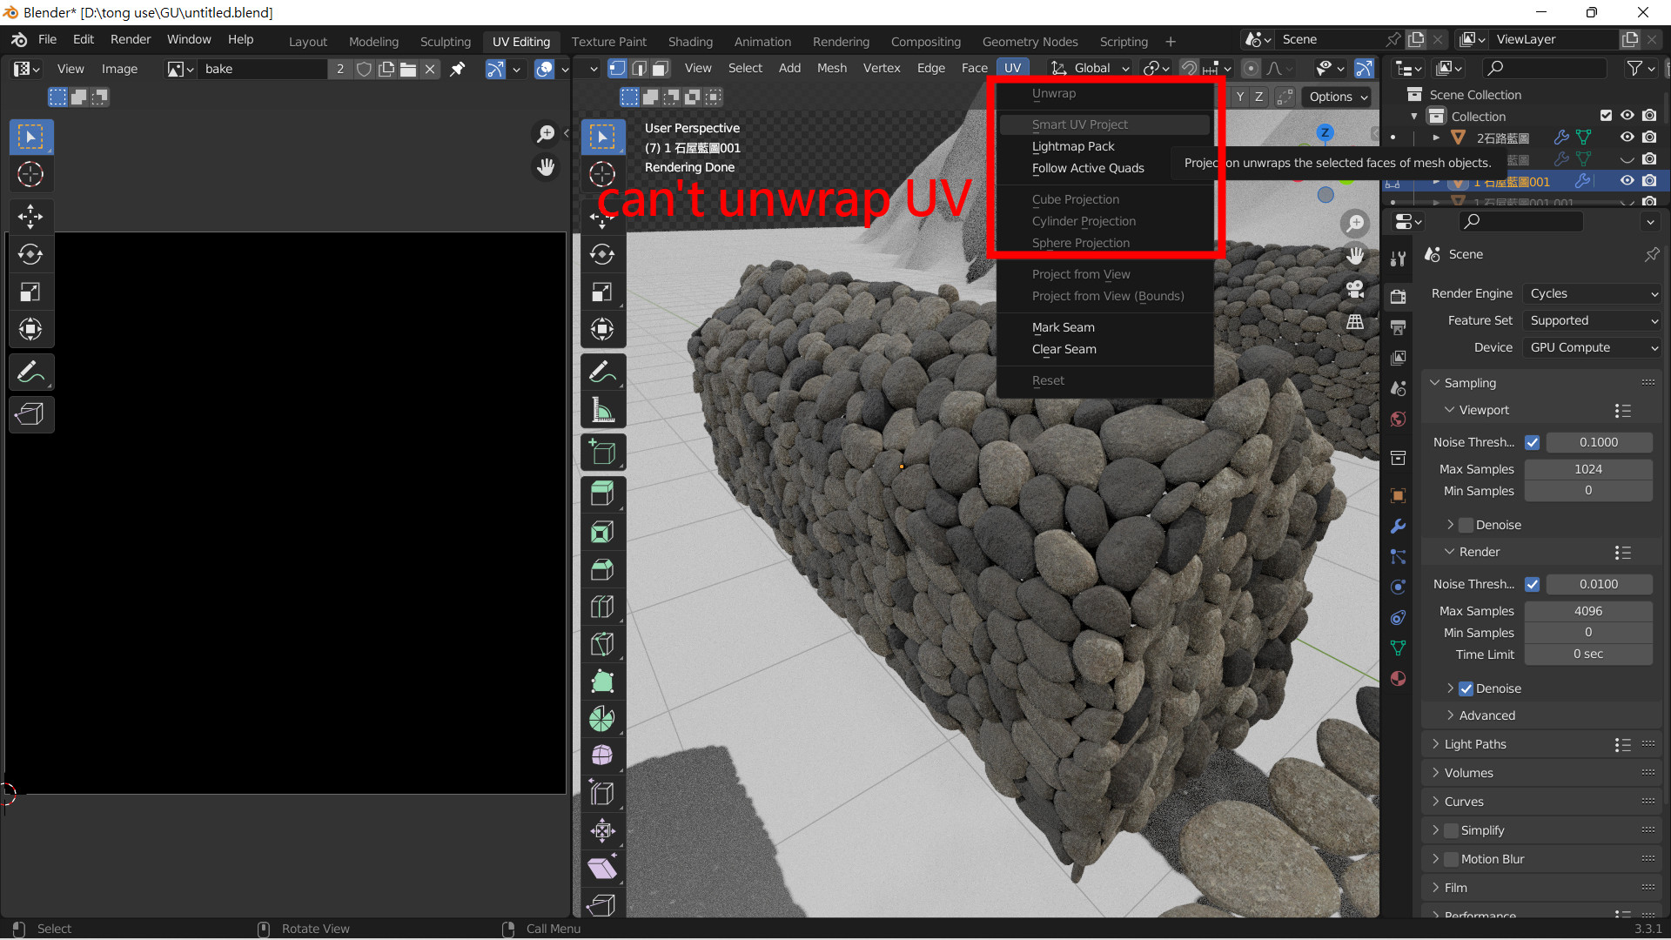Open the Modifier properties tab (wrench icon)

pyautogui.click(x=1399, y=526)
